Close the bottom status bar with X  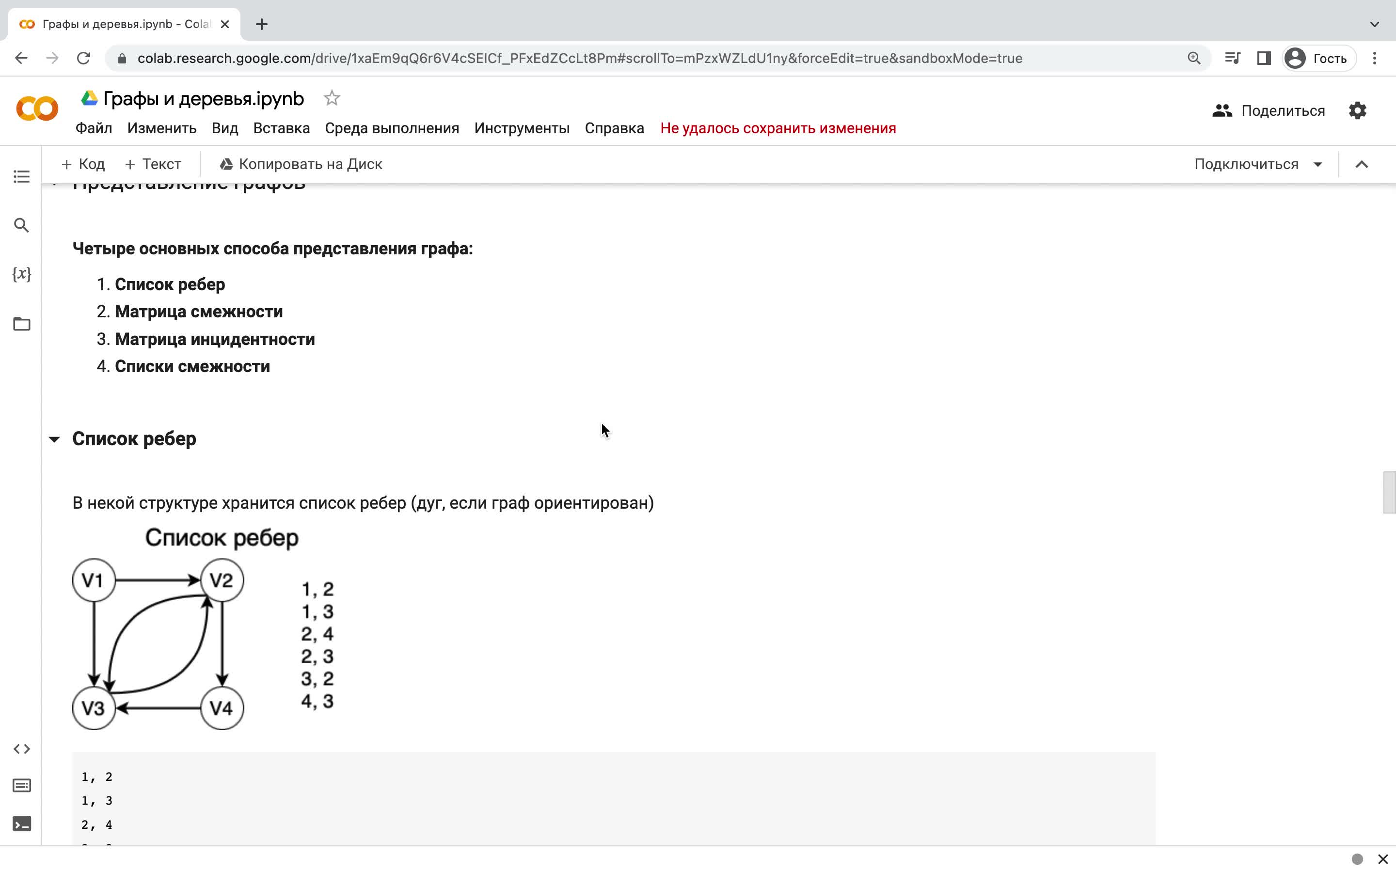pos(1382,859)
